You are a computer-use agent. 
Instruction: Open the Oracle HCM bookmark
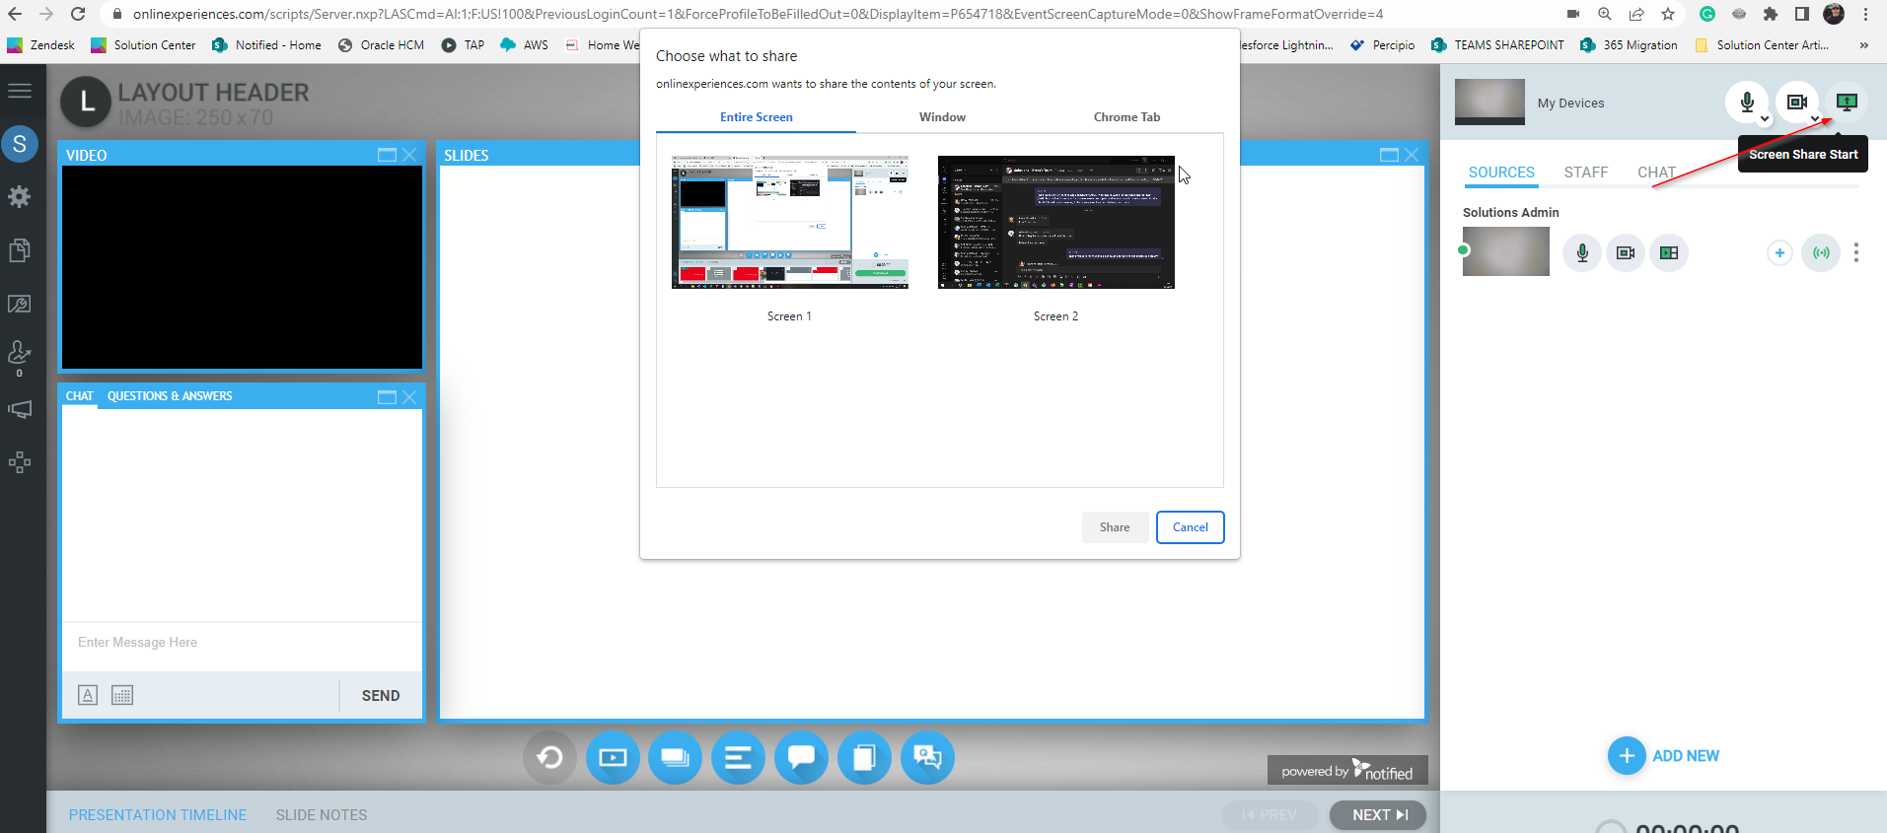tap(381, 45)
